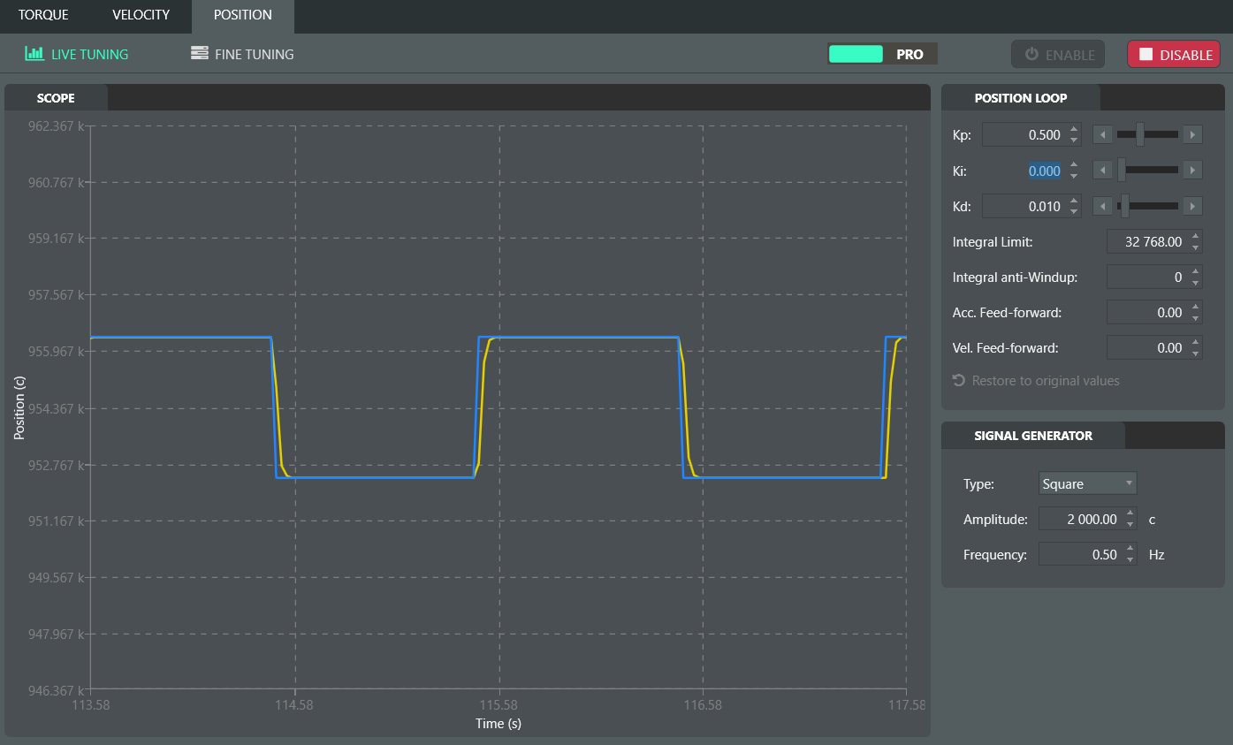Select the Vel. Feed-forward input field
The image size is (1233, 745).
point(1146,348)
